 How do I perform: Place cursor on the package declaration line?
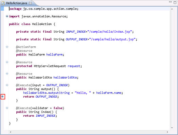click(44, 9)
